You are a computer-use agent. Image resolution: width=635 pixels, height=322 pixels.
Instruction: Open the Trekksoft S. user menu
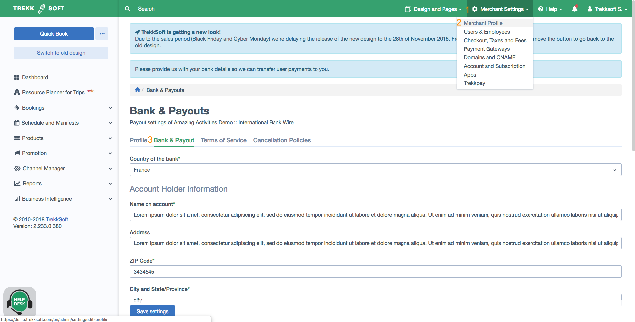(607, 9)
